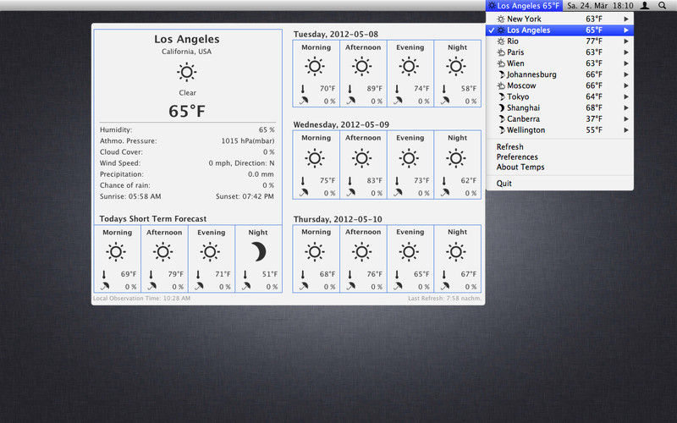The height and width of the screenshot is (423, 677).
Task: Click the crescent moon icon in today's Night forecast
Action: click(259, 251)
